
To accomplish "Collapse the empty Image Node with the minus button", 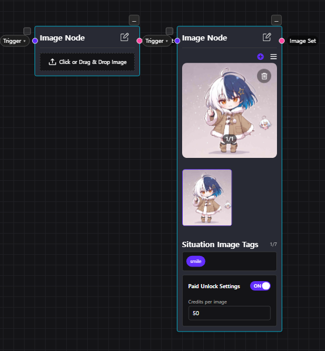I will (134, 21).
